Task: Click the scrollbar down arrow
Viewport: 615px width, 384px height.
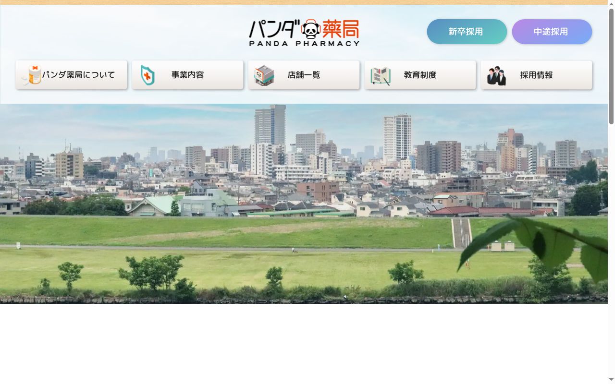Action: pos(611,380)
